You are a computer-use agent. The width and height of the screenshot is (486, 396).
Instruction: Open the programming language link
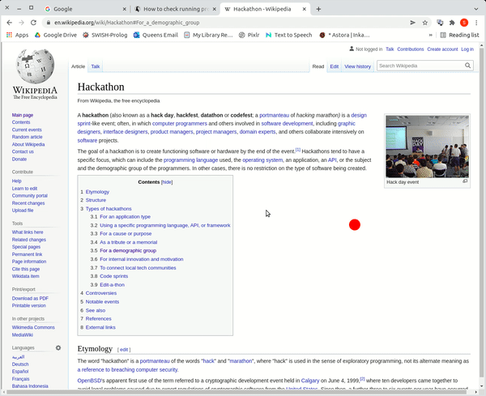(x=190, y=160)
